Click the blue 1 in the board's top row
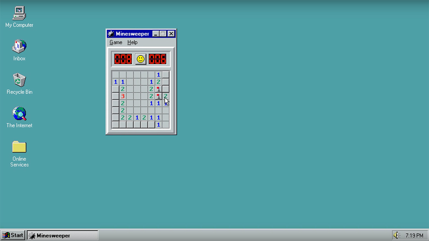 [x=158, y=75]
